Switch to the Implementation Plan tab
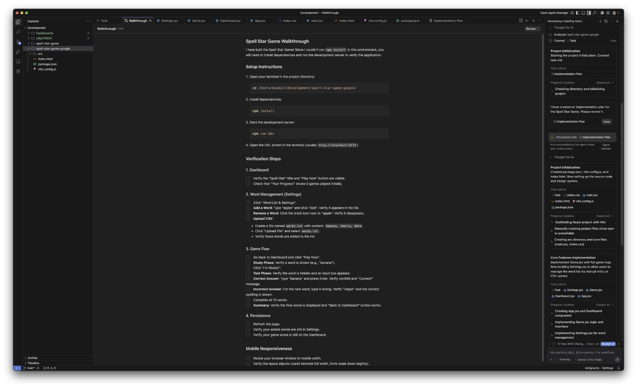Viewport: 637px width, 388px height. [448, 20]
